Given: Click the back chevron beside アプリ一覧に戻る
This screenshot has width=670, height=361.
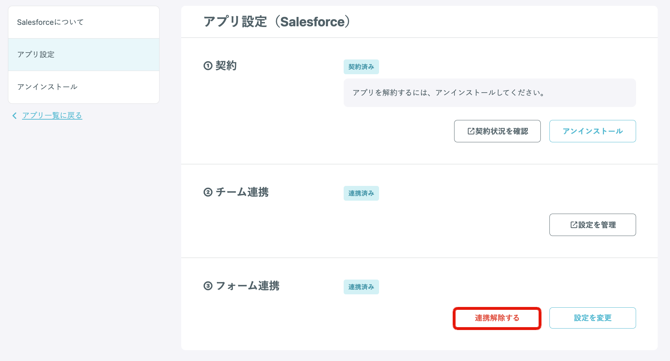Looking at the screenshot, I should (14, 115).
